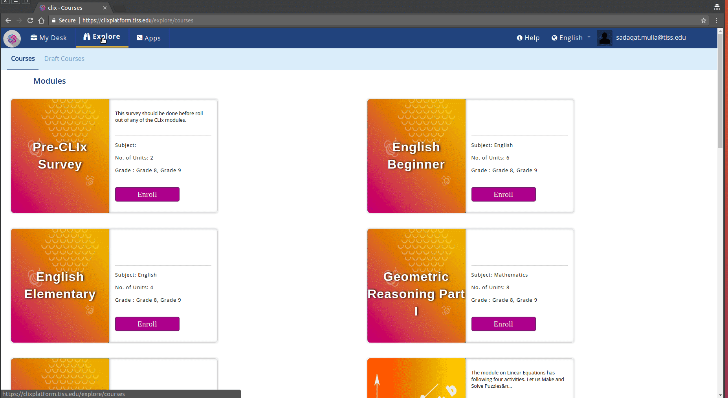Open sadaqat.mulla@tiss.edu account menu
Viewport: 728px width, 398px height.
[x=651, y=38]
